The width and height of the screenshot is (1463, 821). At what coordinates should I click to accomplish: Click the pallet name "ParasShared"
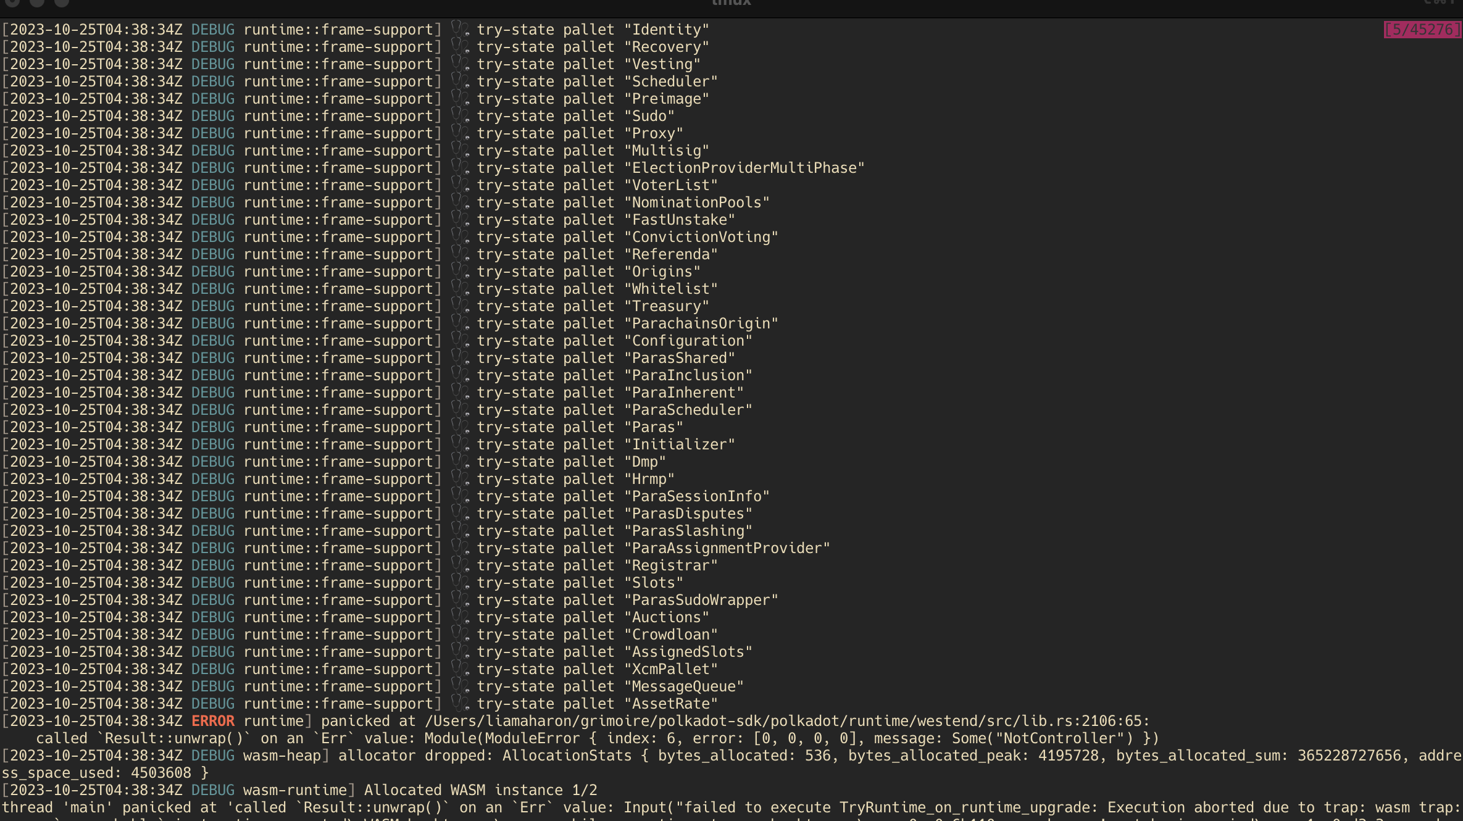click(x=680, y=358)
